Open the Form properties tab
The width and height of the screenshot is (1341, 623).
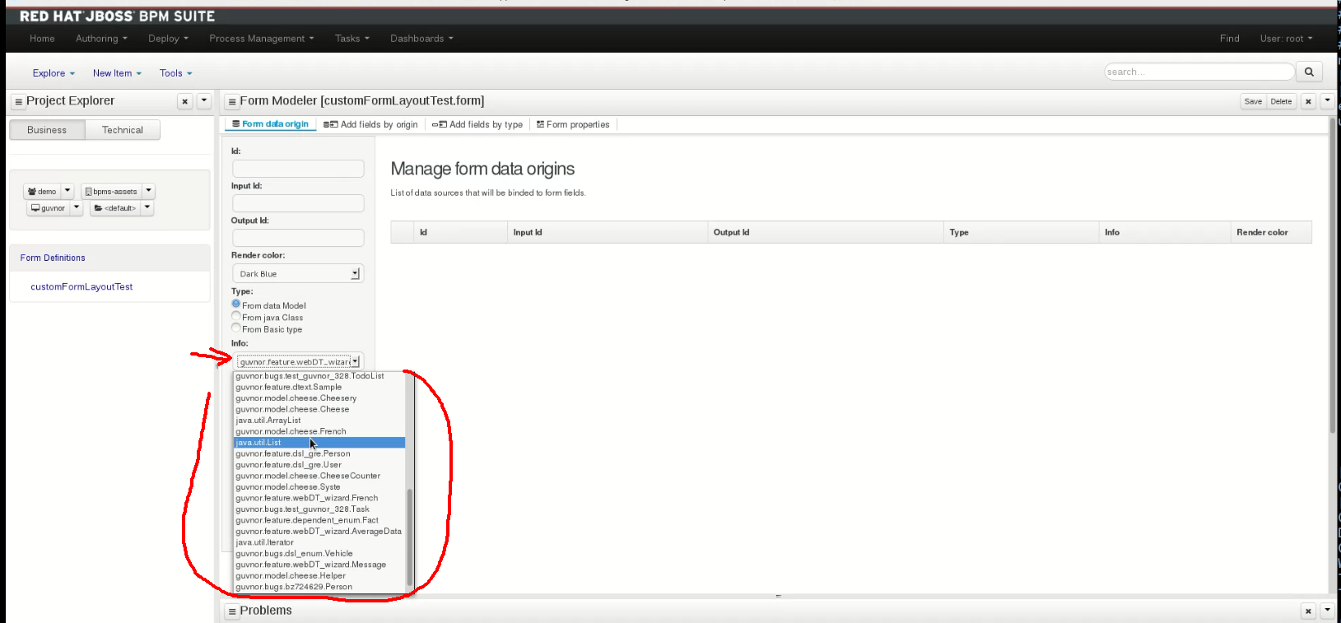[x=573, y=124]
